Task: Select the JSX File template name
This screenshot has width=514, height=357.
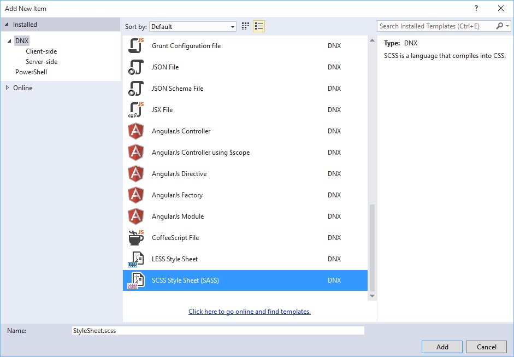Action: [x=162, y=109]
